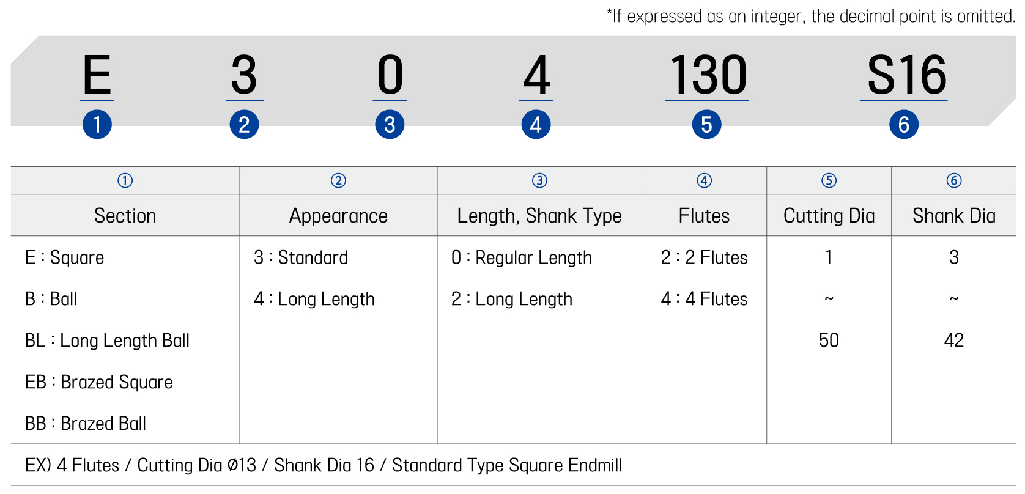The height and width of the screenshot is (494, 1025).
Task: Click the Cutting Dia column header
Action: point(829,216)
